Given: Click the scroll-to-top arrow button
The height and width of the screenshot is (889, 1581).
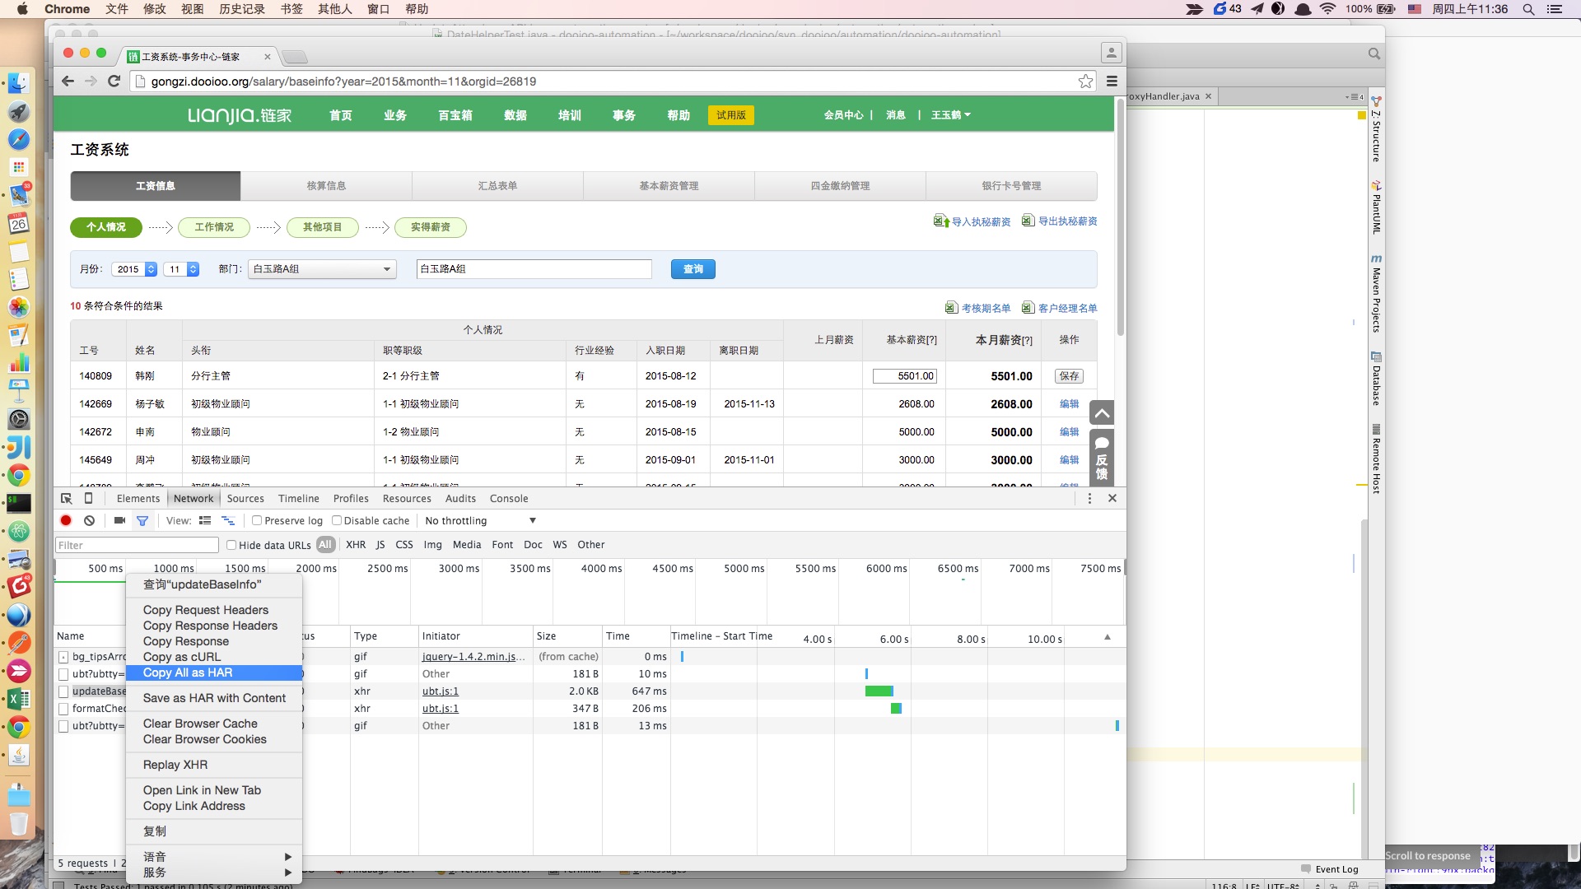Looking at the screenshot, I should click(1102, 412).
